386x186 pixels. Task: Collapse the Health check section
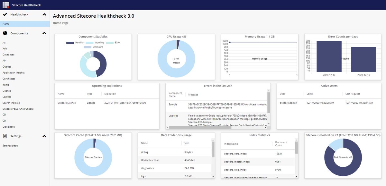(44, 14)
